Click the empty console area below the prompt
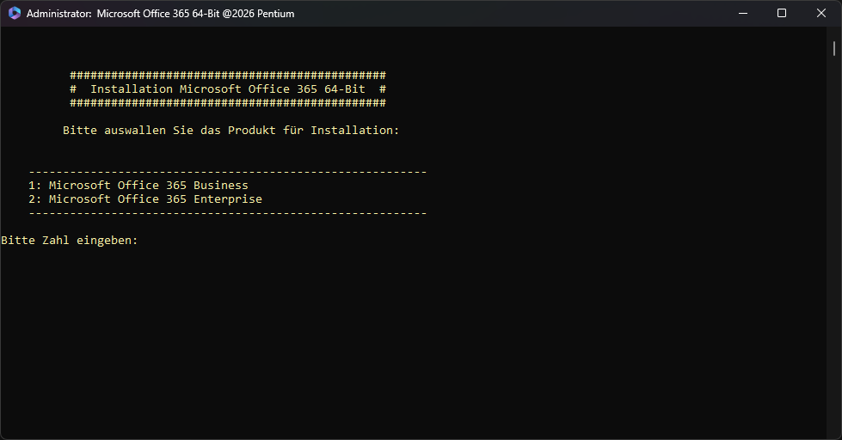The height and width of the screenshot is (440, 842). (413, 344)
